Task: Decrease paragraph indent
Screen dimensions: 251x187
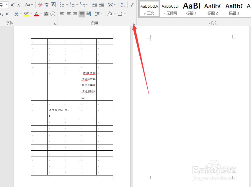Action: pos(95,5)
